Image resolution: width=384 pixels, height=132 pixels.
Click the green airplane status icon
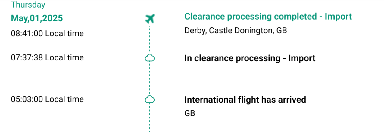(x=149, y=19)
